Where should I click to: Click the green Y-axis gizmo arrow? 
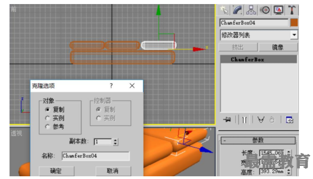point(158,10)
